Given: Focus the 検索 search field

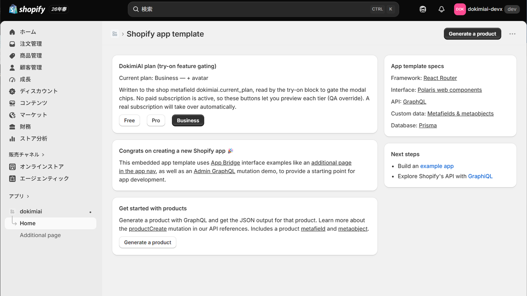Looking at the screenshot, I should (x=263, y=9).
